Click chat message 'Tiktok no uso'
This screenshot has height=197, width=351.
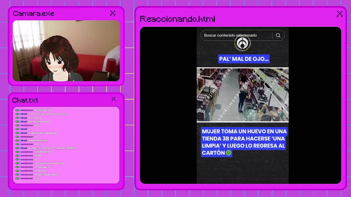coord(41,171)
